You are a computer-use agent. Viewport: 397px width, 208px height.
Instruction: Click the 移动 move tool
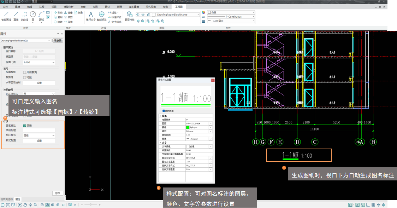tap(58, 13)
